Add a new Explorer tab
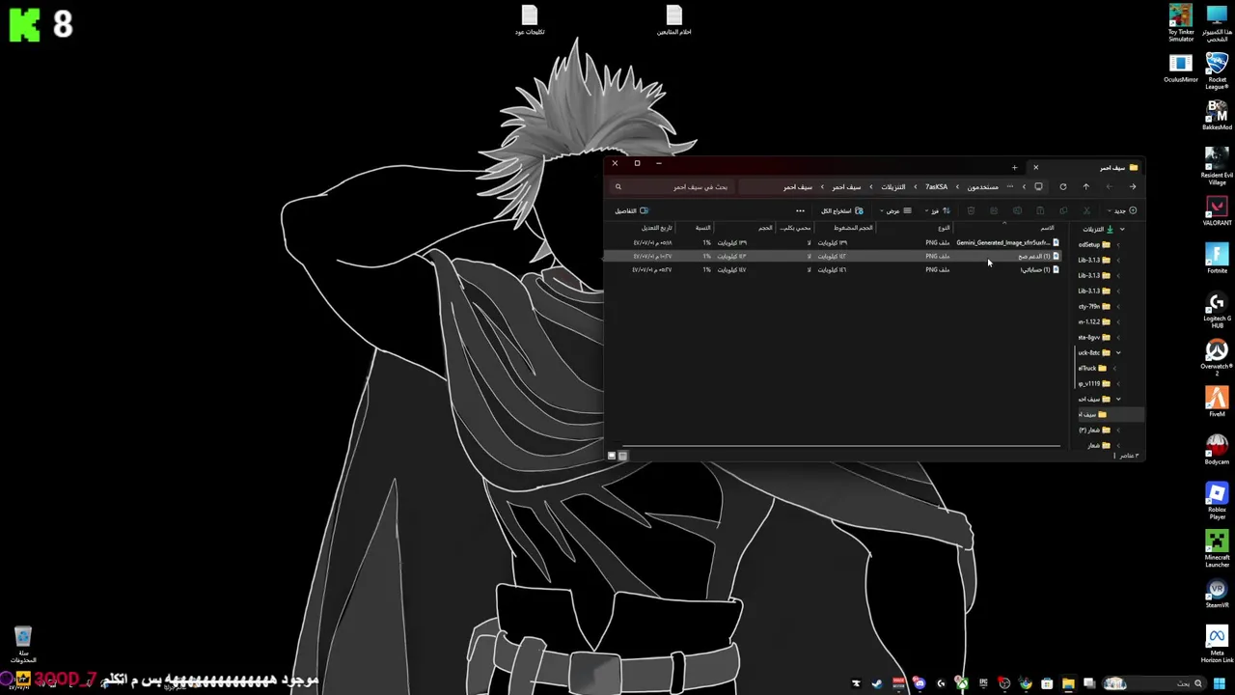This screenshot has height=695, width=1235. click(1014, 167)
